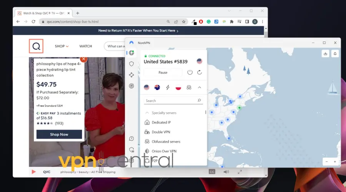The width and height of the screenshot is (346, 192).
Task: Toggle closed captions CC on video
Action: (x=212, y=172)
